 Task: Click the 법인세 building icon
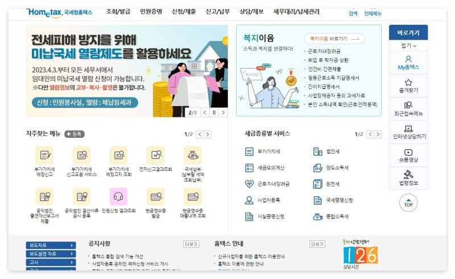click(318, 151)
